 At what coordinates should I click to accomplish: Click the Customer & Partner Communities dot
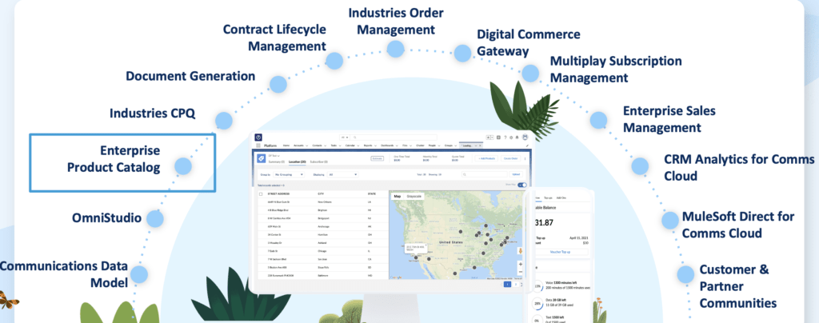[x=685, y=275]
